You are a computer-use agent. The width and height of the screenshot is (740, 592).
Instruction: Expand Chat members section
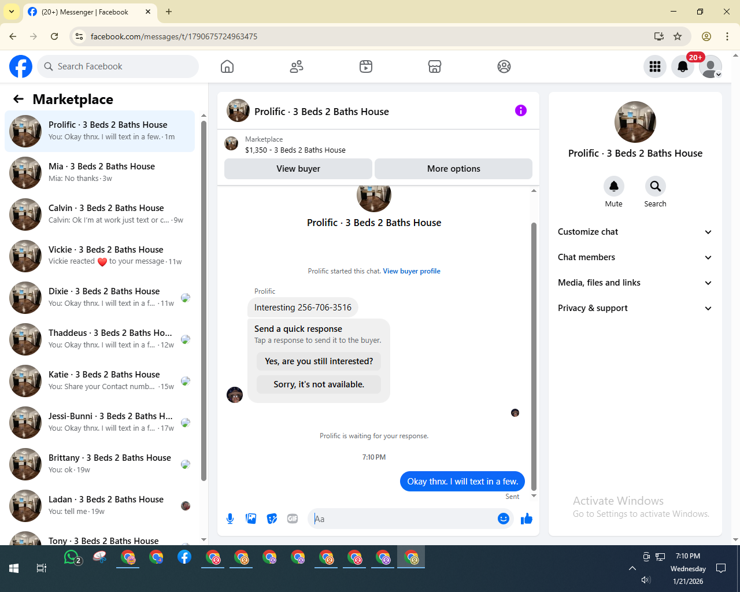(x=635, y=257)
